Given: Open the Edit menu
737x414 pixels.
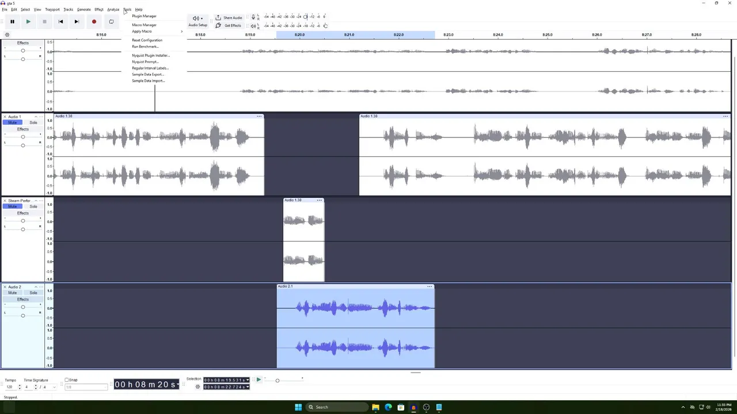Looking at the screenshot, I should click(14, 10).
